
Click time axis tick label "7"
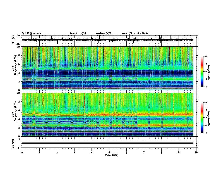pyautogui.click(x=144, y=153)
